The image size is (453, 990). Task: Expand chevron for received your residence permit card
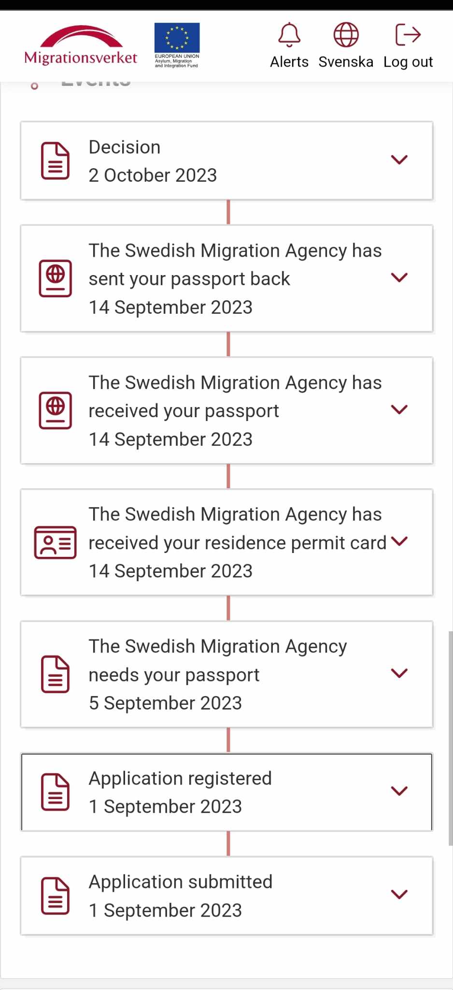(x=399, y=541)
